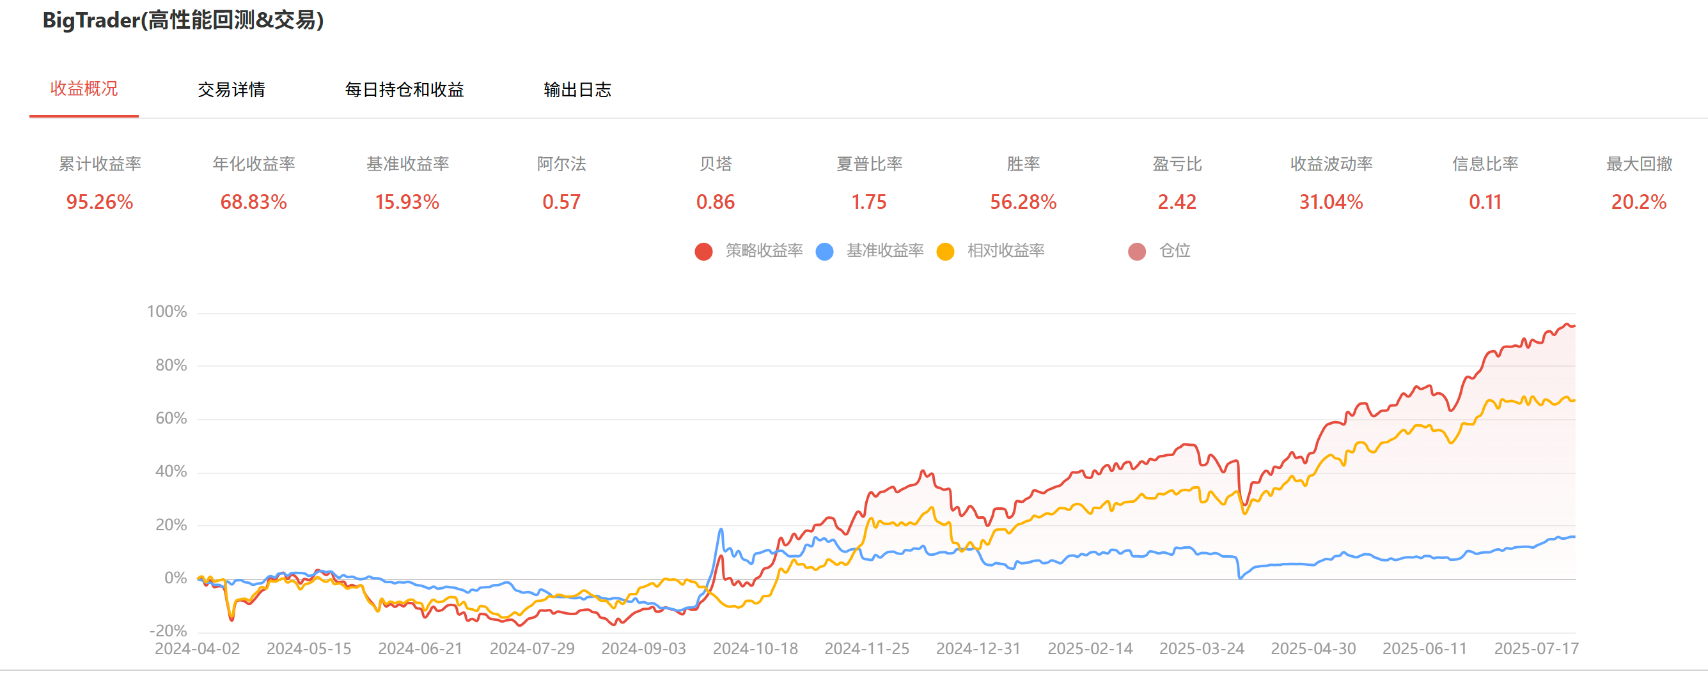Image resolution: width=1708 pixels, height=674 pixels.
Task: Click the BigTrader(高性能回测&交易) title
Action: point(183,20)
